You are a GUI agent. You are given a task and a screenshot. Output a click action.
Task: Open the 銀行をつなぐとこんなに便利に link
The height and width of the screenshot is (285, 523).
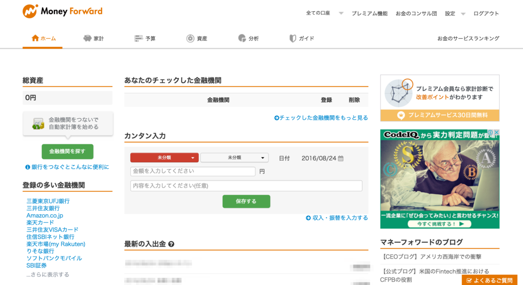(70, 167)
